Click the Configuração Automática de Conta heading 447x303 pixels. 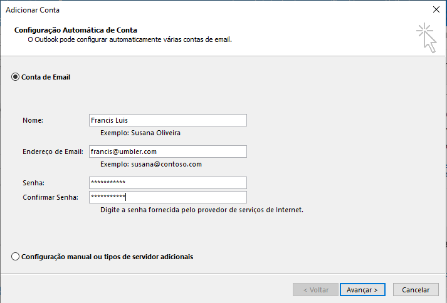75,29
